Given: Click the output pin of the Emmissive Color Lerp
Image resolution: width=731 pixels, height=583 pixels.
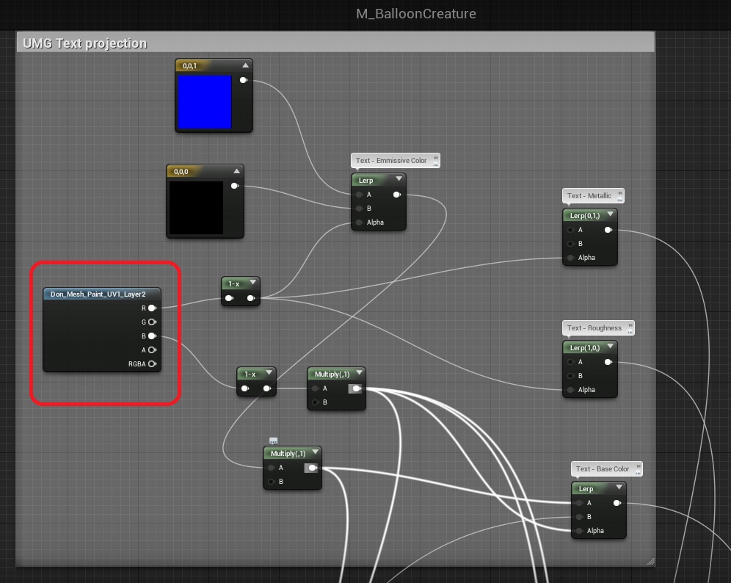Looking at the screenshot, I should point(397,195).
